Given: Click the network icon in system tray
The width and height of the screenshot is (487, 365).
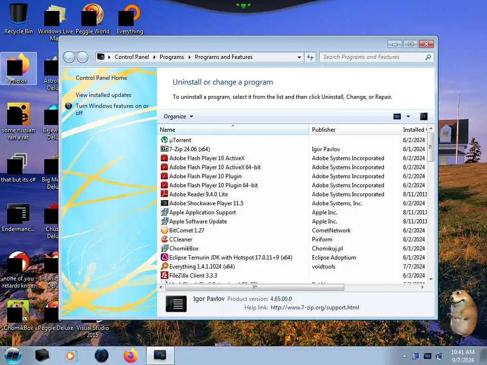Looking at the screenshot, I should pyautogui.click(x=428, y=356).
